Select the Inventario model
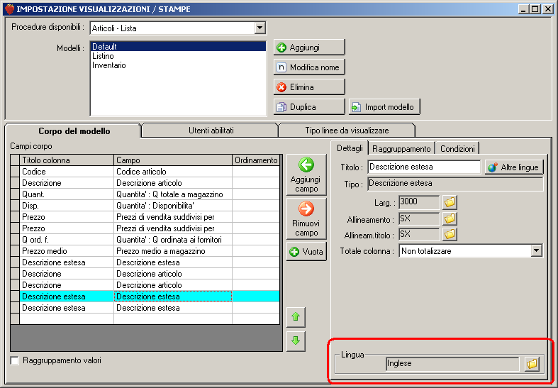The image size is (558, 388). pos(178,65)
